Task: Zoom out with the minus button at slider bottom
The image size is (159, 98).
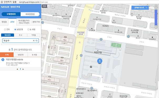Action: tap(156, 27)
